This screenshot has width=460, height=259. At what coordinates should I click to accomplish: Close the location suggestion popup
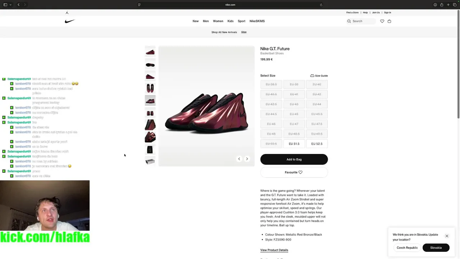click(x=447, y=236)
